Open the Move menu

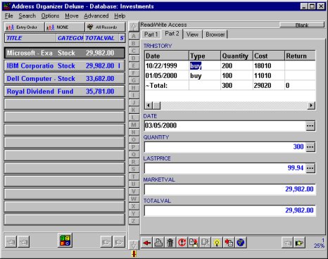72,16
